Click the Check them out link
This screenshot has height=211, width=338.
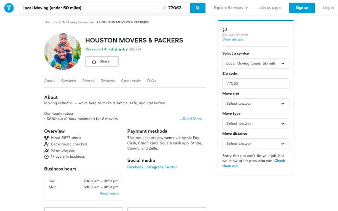280,161
